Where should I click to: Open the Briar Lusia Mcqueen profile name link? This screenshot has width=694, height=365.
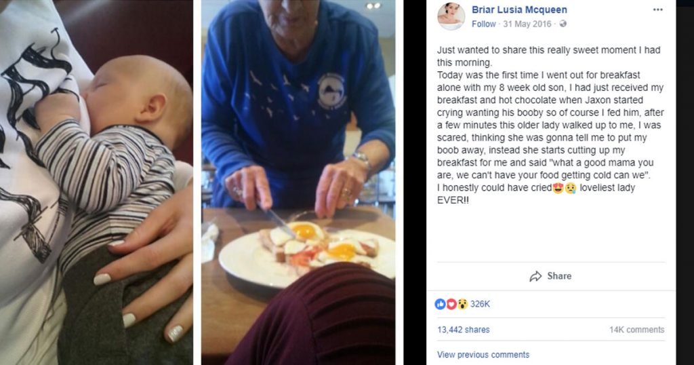click(x=519, y=9)
